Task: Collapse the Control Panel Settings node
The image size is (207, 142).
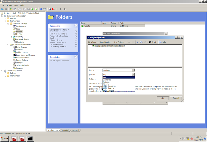Action: pyautogui.click(x=8, y=45)
